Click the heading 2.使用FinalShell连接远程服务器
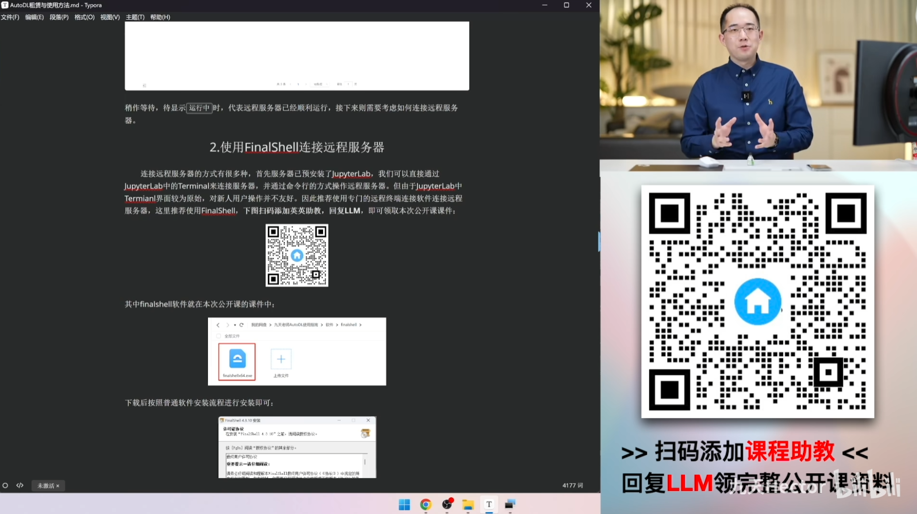This screenshot has height=514, width=917. 297,147
